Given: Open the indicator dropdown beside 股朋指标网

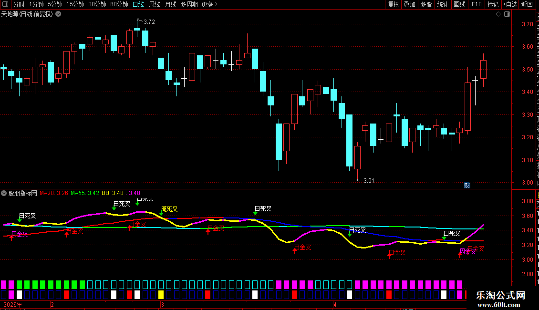Looking at the screenshot, I should pyautogui.click(x=4, y=193).
